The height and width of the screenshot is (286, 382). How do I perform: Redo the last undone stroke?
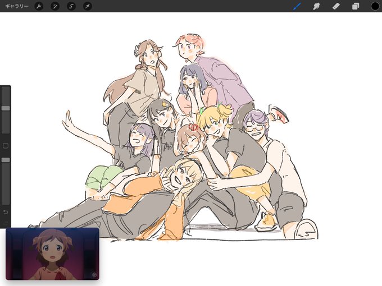coord(6,222)
